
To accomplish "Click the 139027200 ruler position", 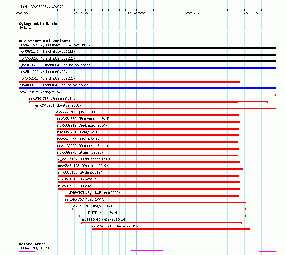I will click(249, 13).
